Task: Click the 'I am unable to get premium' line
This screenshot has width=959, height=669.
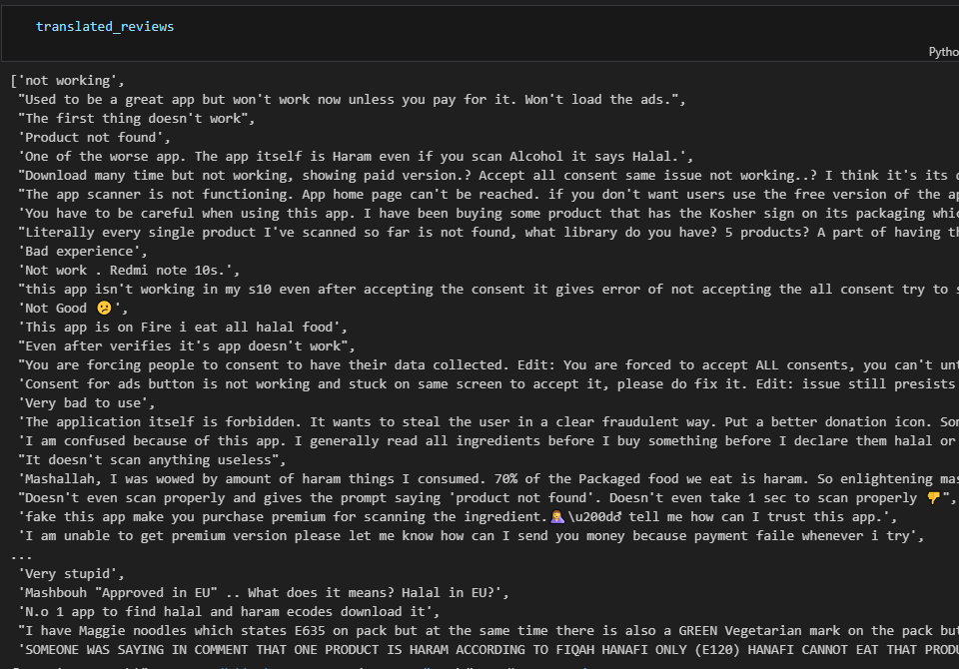Action: point(471,536)
